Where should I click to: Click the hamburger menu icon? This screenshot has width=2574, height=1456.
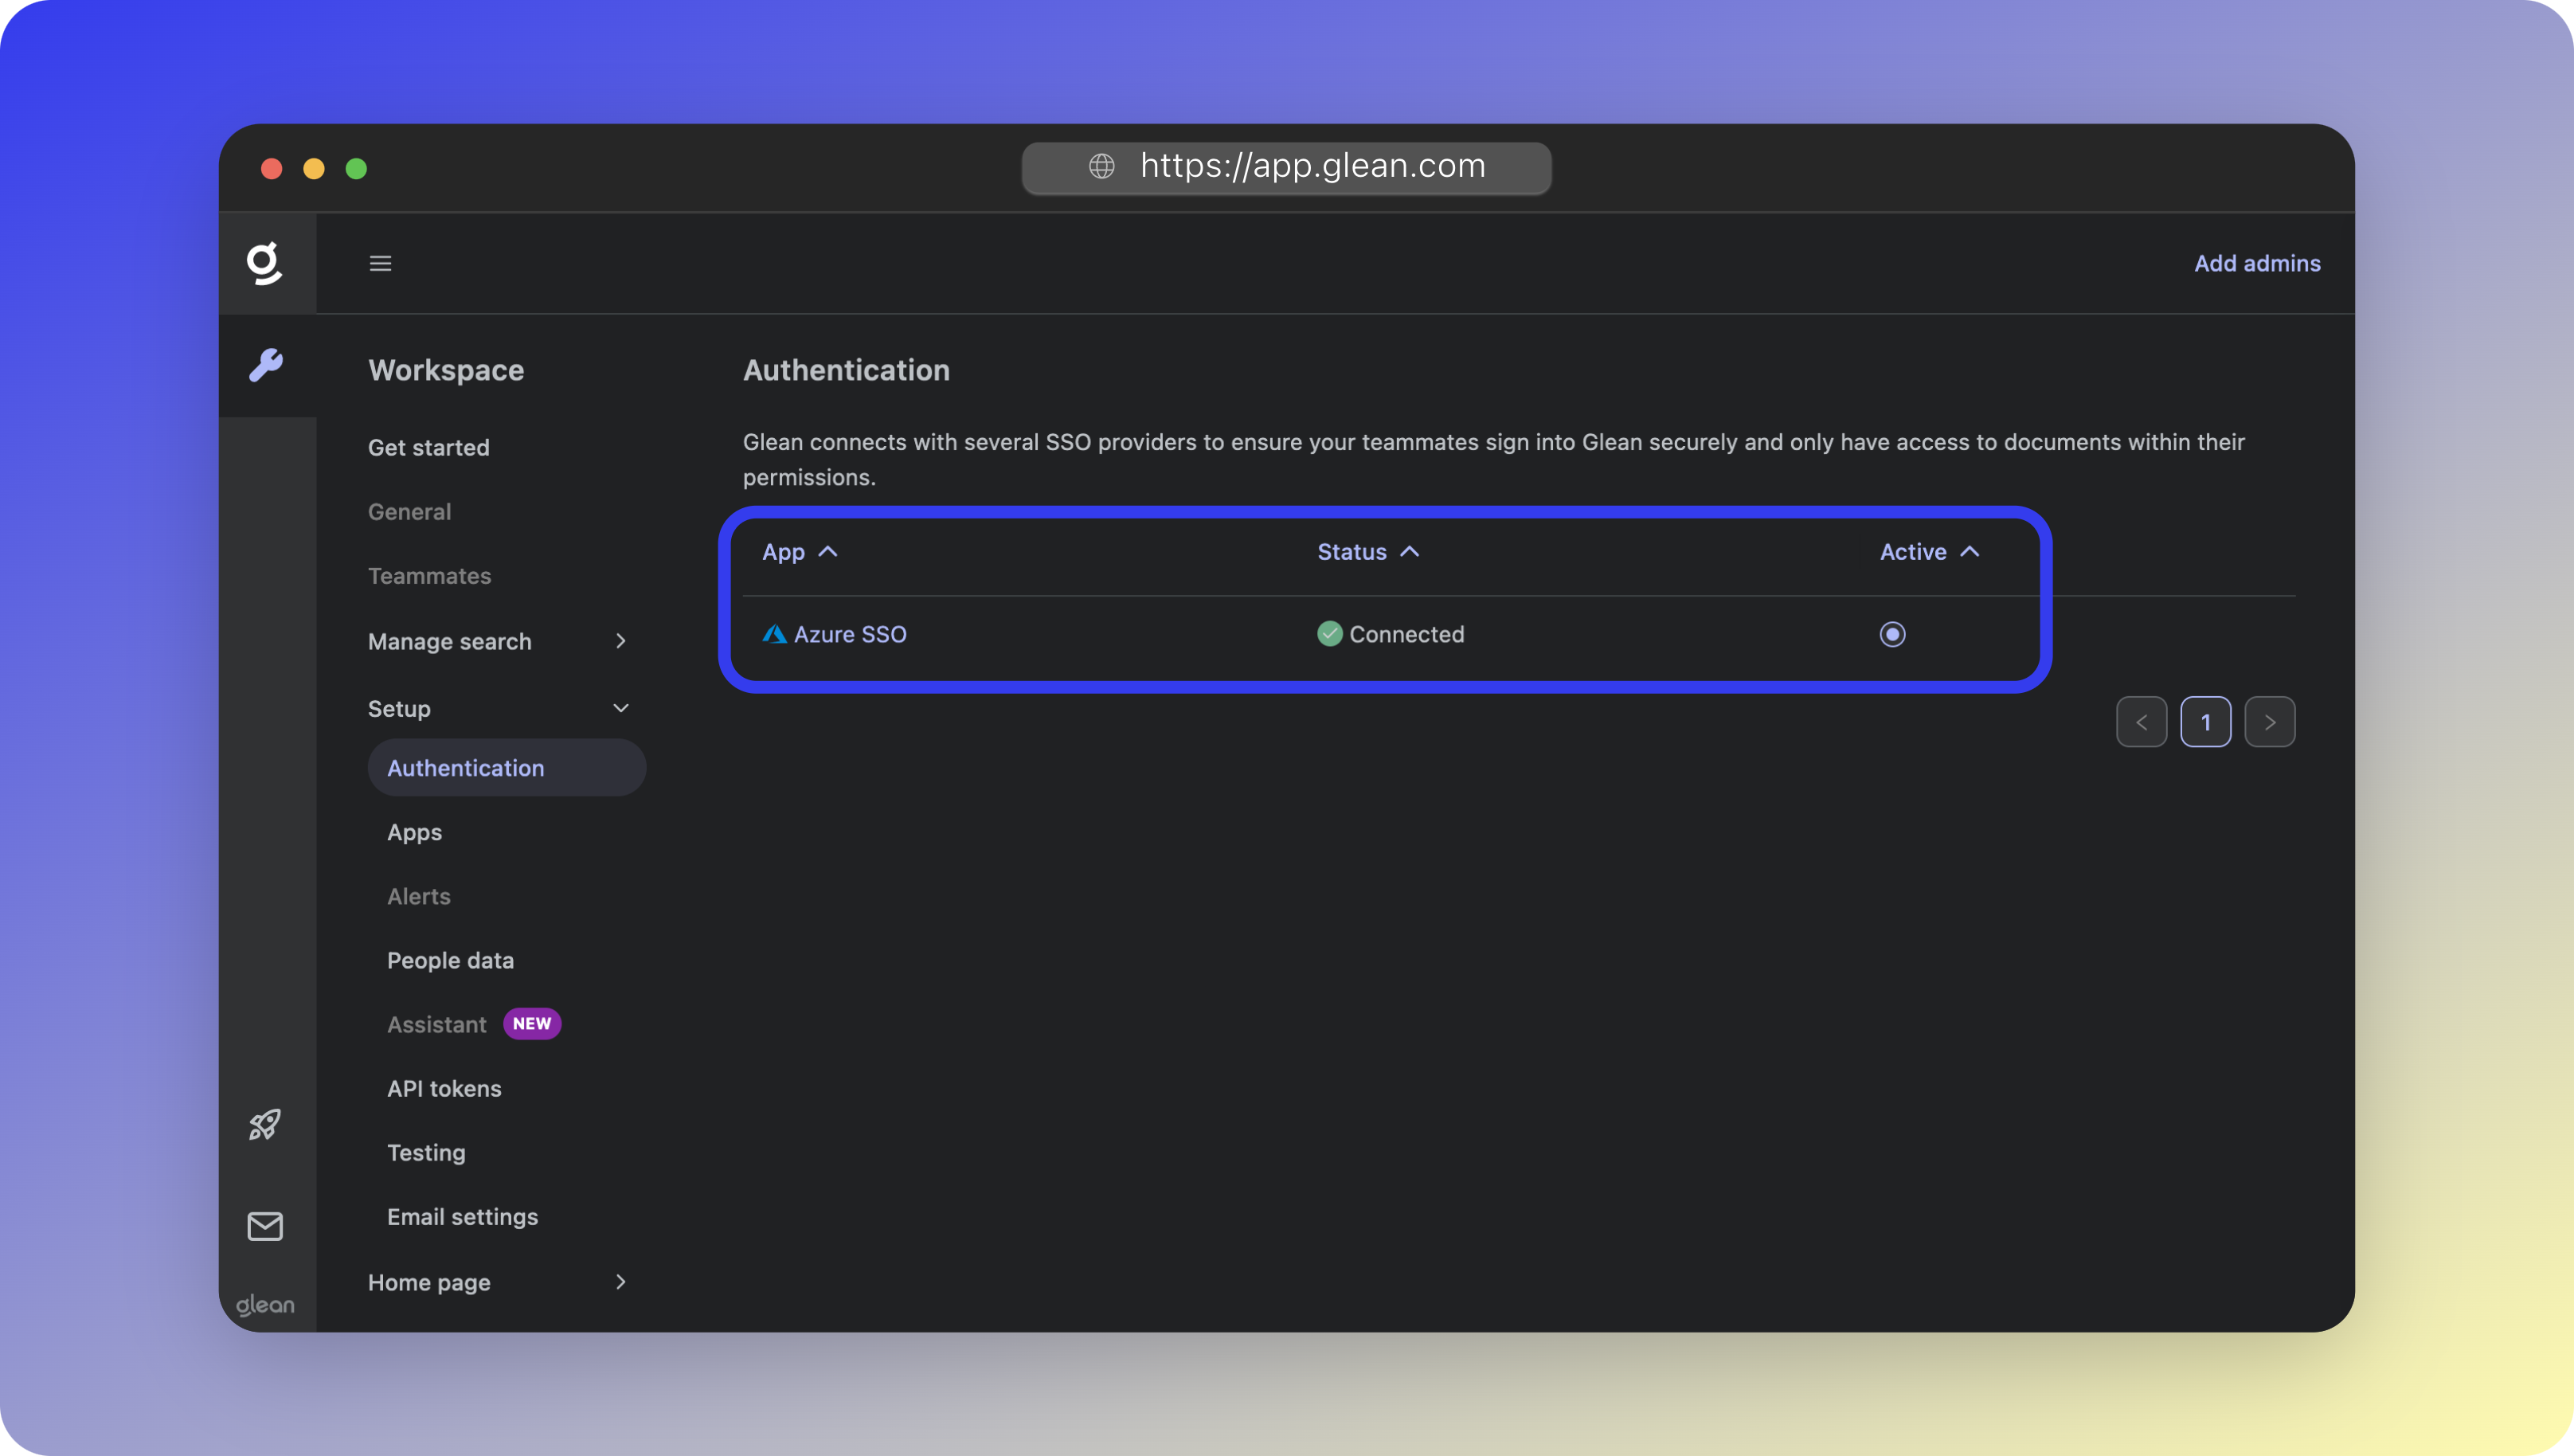(380, 263)
